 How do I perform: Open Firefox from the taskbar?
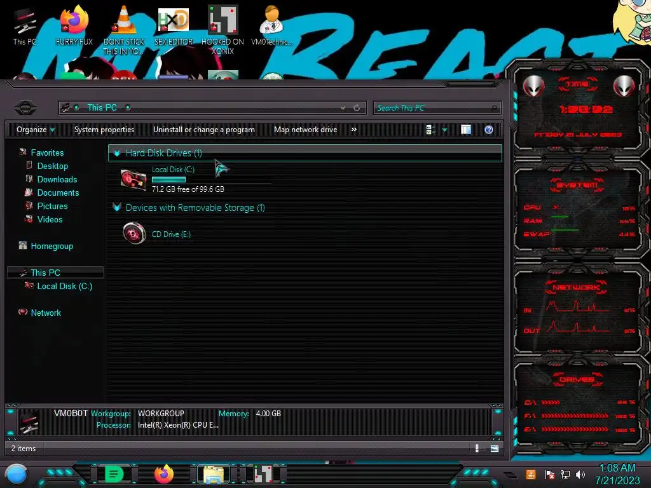click(x=164, y=474)
